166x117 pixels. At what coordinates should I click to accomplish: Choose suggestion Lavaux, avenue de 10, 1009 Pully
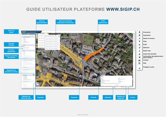click(52, 39)
